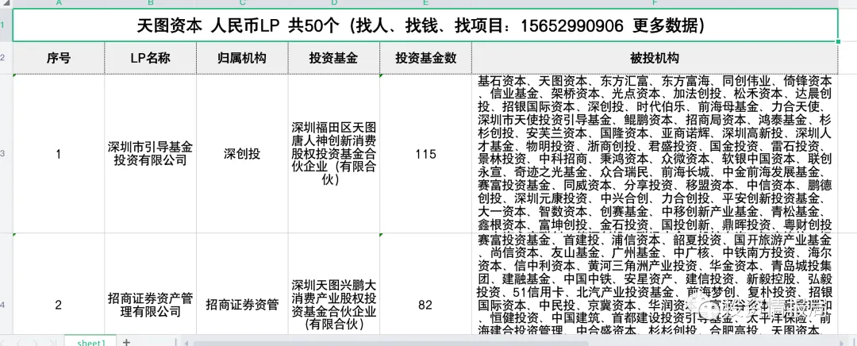Viewport: 857px width, 346px height.
Task: Select the 投资基金数 header cell
Action: pyautogui.click(x=426, y=58)
